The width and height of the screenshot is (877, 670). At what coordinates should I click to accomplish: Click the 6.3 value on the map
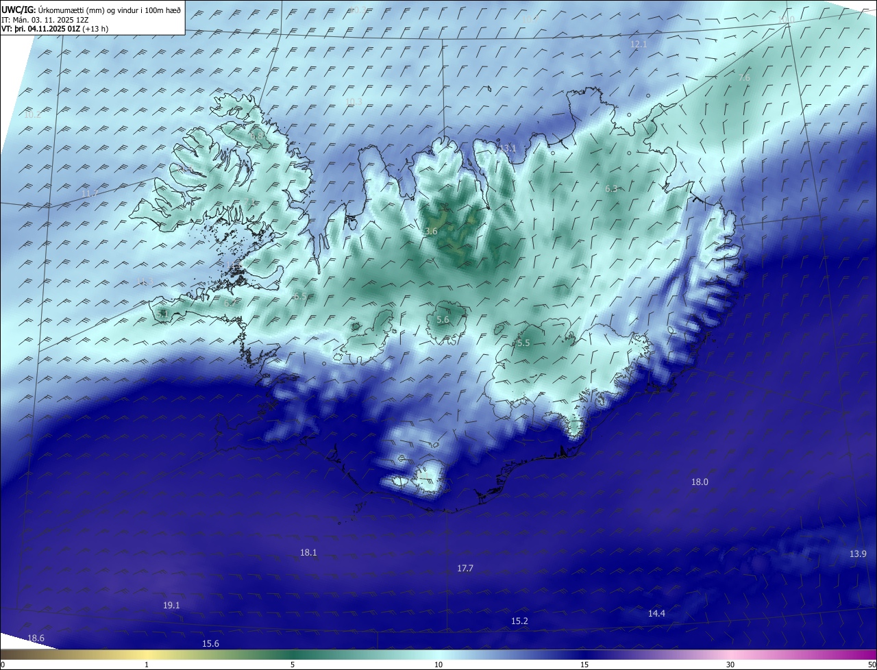(611, 189)
